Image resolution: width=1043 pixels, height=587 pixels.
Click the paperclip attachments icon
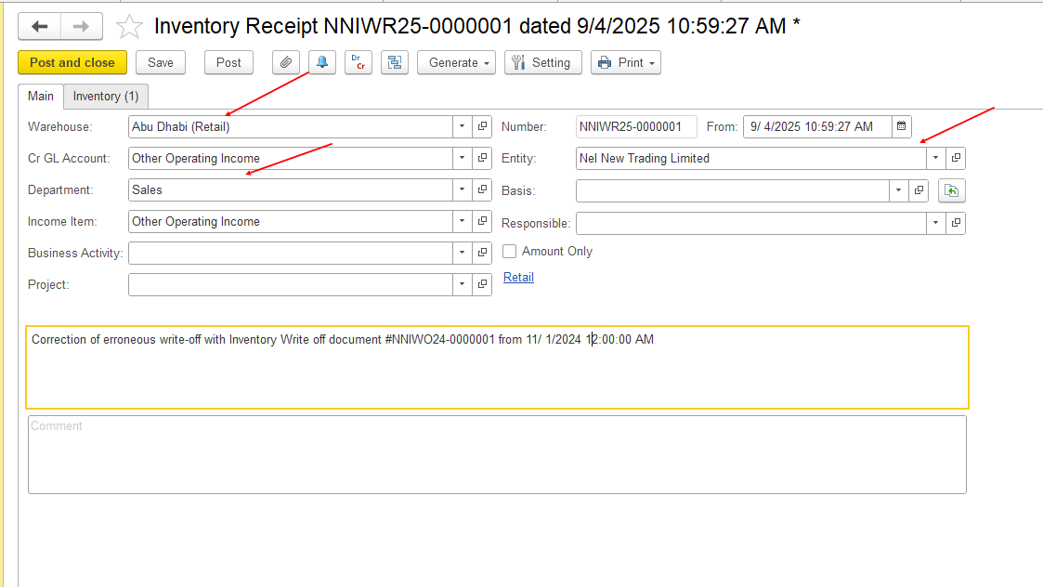click(x=286, y=62)
